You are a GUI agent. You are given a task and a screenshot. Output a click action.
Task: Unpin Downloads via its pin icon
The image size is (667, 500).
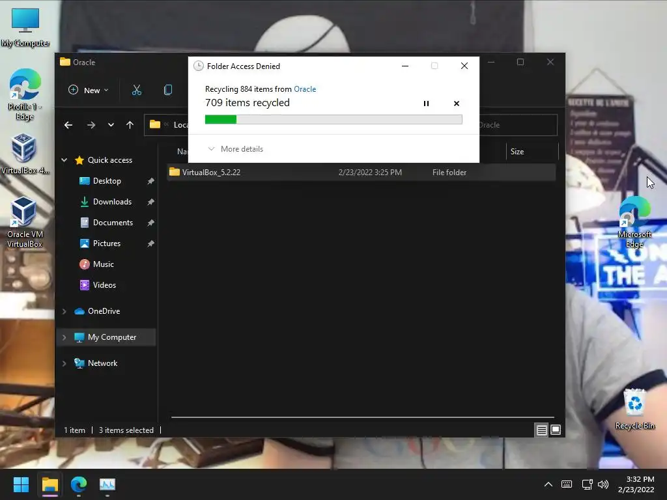tap(150, 202)
